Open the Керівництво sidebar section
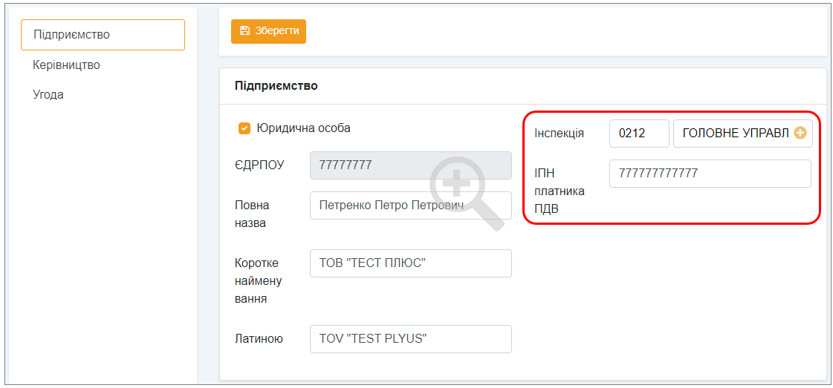Screen dimensions: 833x388 point(66,65)
